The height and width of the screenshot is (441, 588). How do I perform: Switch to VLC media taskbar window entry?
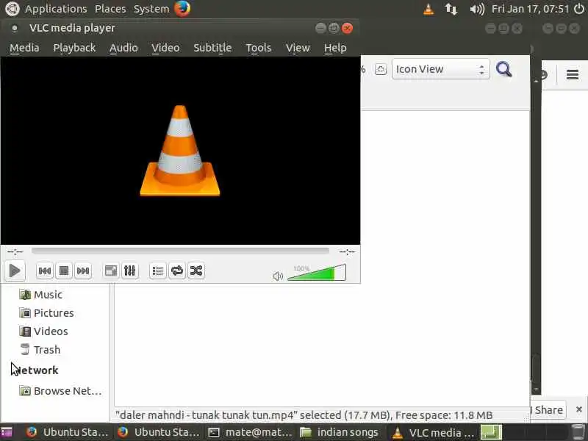point(433,432)
